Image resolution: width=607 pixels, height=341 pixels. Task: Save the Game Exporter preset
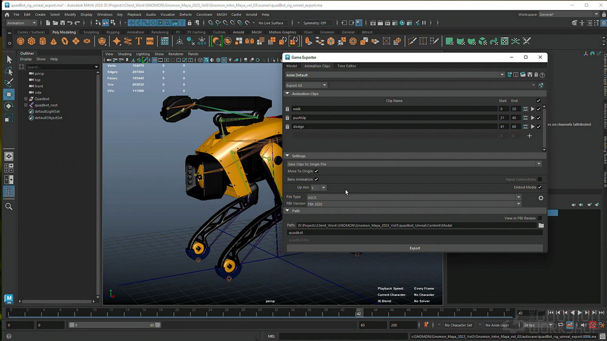tap(529, 75)
